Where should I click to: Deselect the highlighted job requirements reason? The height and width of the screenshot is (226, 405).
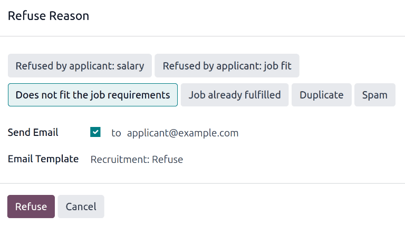pos(93,95)
